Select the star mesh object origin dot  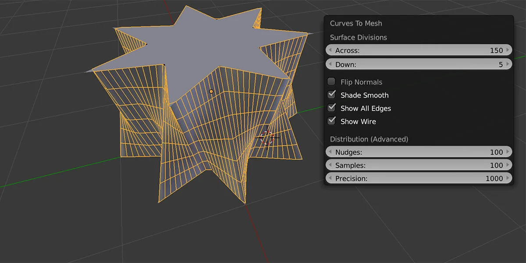(211, 91)
